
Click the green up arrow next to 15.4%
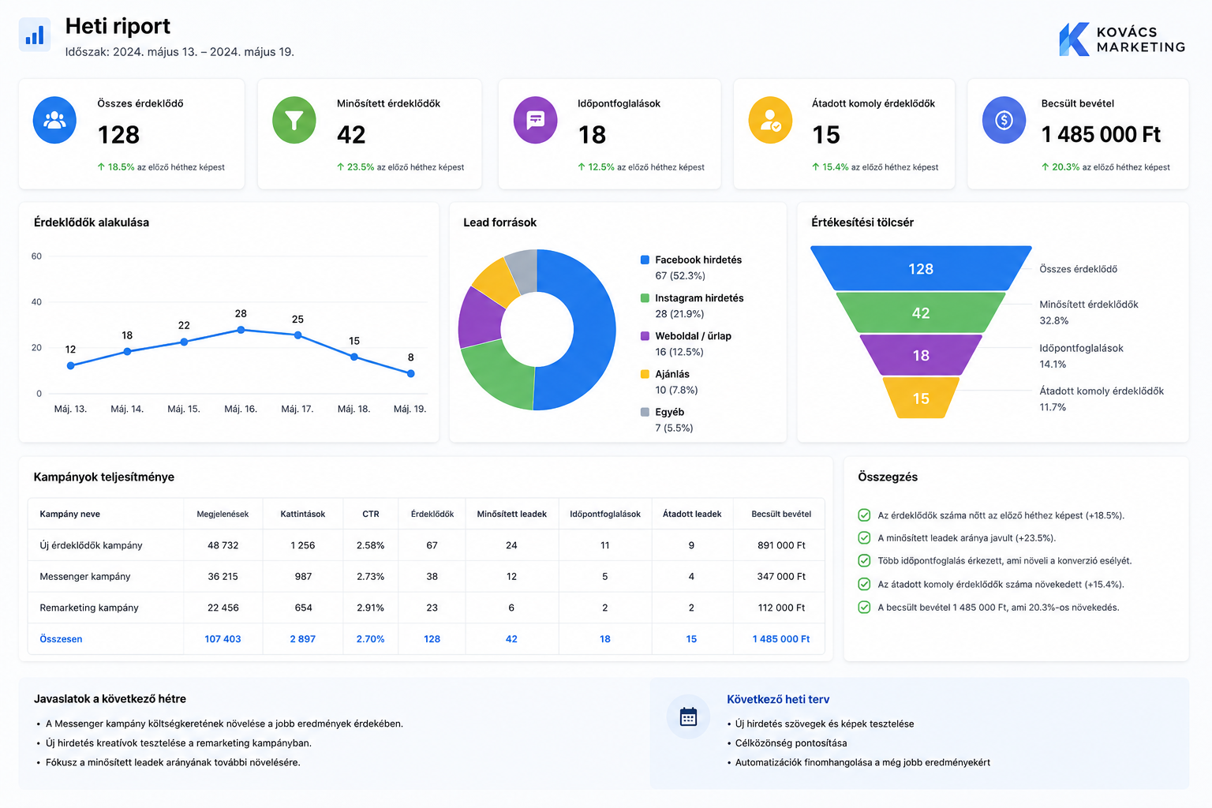tap(816, 167)
